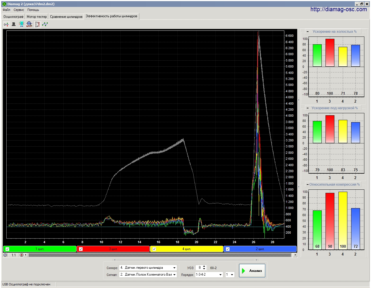Select the Эффективность работы цилиндров tab
Image resolution: width=371 pixels, height=288 pixels.
click(111, 16)
